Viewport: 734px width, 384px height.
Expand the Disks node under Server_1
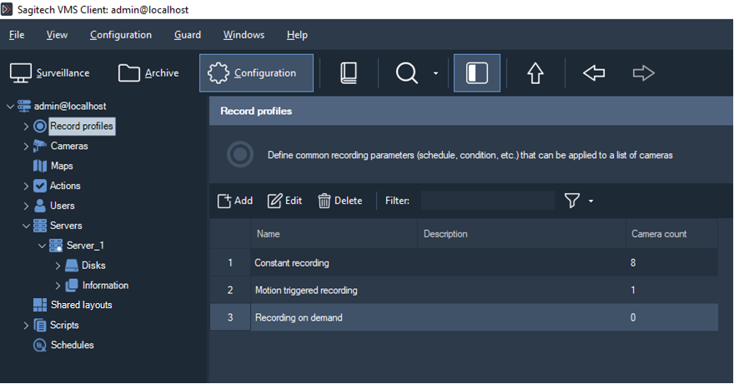coord(58,266)
